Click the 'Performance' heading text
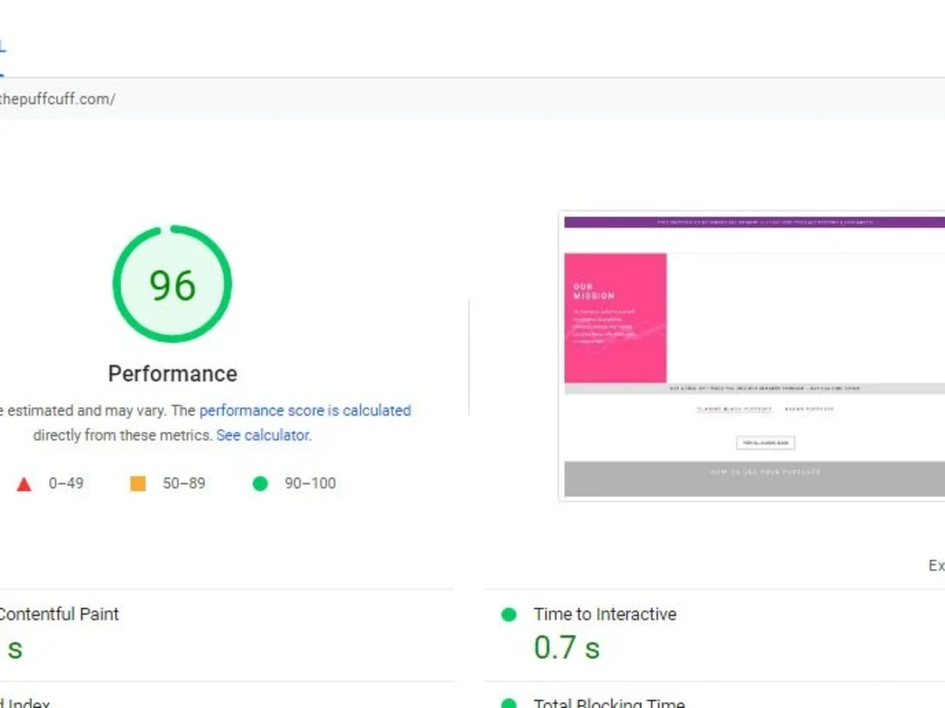 (x=172, y=374)
